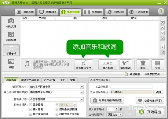The width and height of the screenshot is (168, 119).
Task: Move item down one position arrow
Action: 162,33
